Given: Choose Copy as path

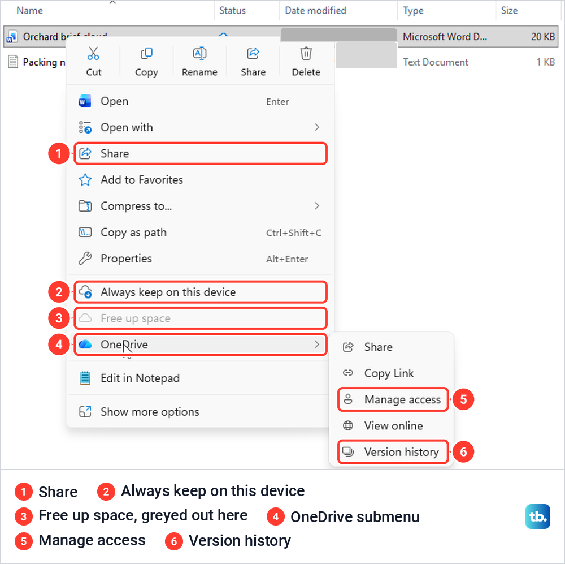Looking at the screenshot, I should tap(201, 232).
